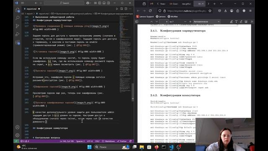
Task: Open the editor More Actions ellipsis
Action: (130, 9)
